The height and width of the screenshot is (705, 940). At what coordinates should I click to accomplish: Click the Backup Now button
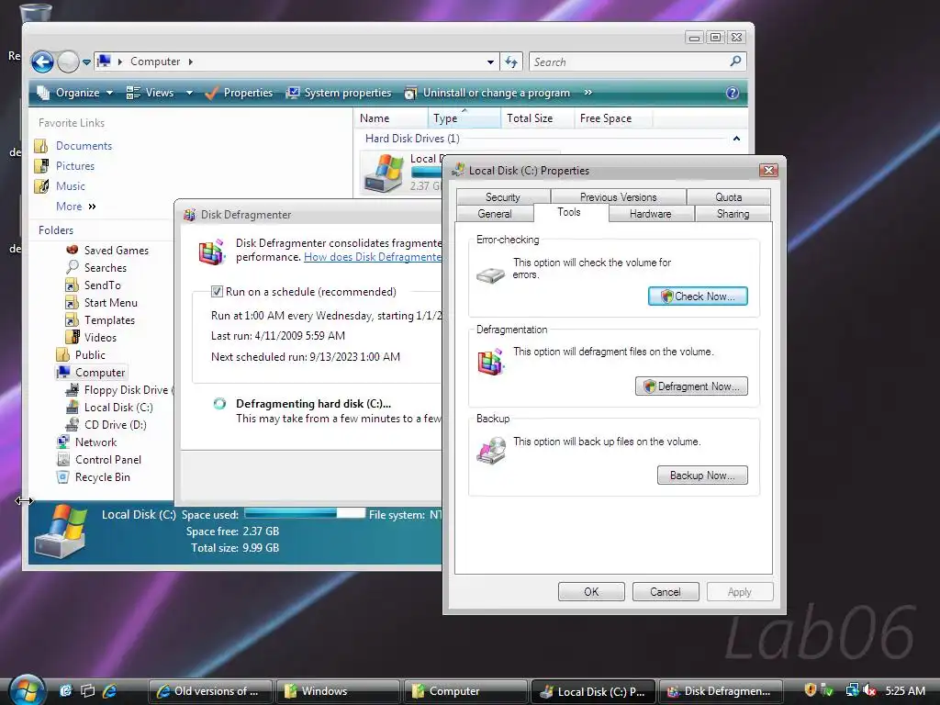[x=702, y=476]
